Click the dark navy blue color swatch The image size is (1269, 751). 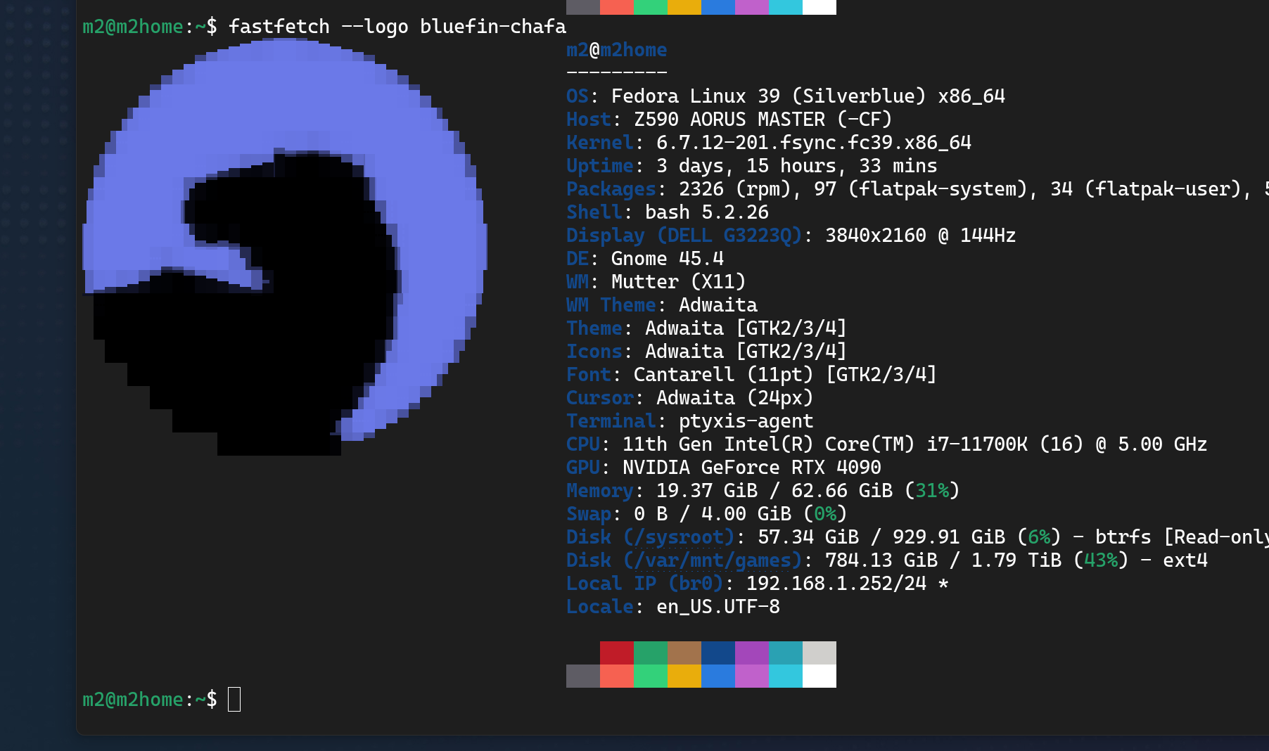[718, 653]
